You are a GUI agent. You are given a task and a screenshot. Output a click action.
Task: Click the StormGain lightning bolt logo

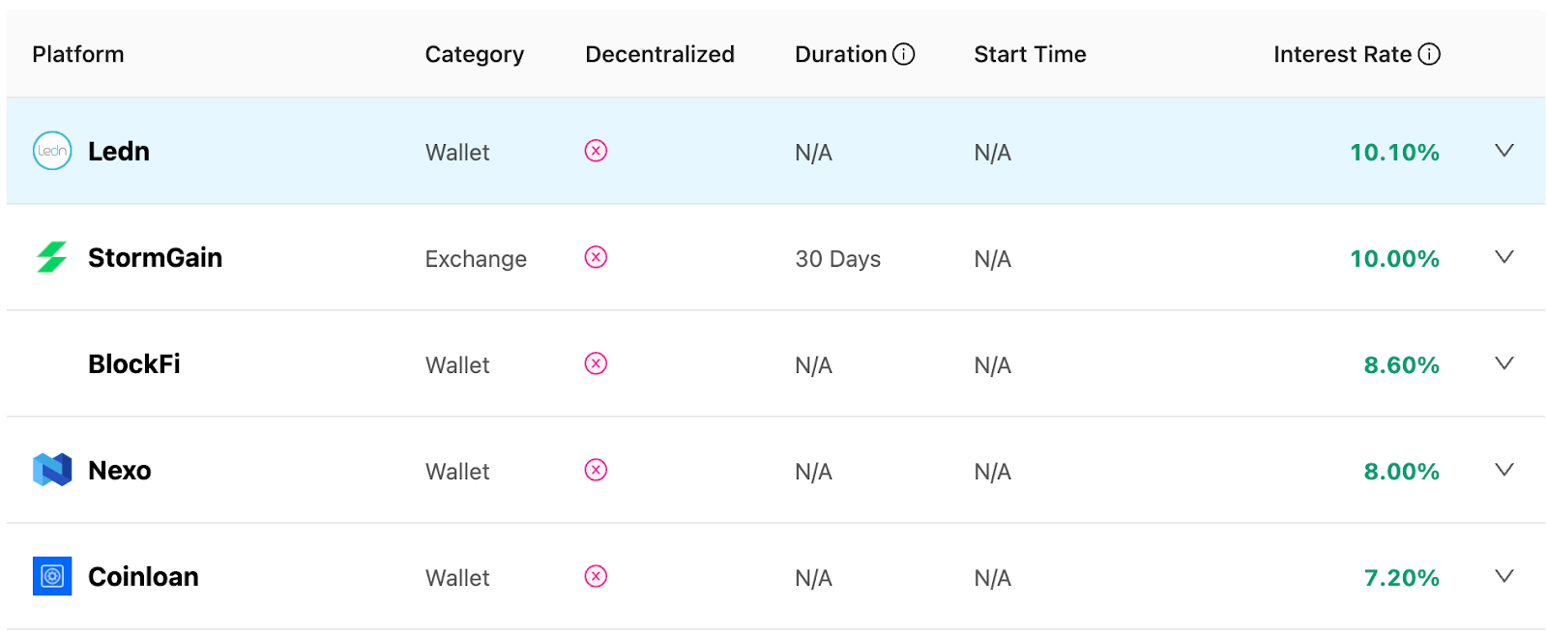pos(52,257)
